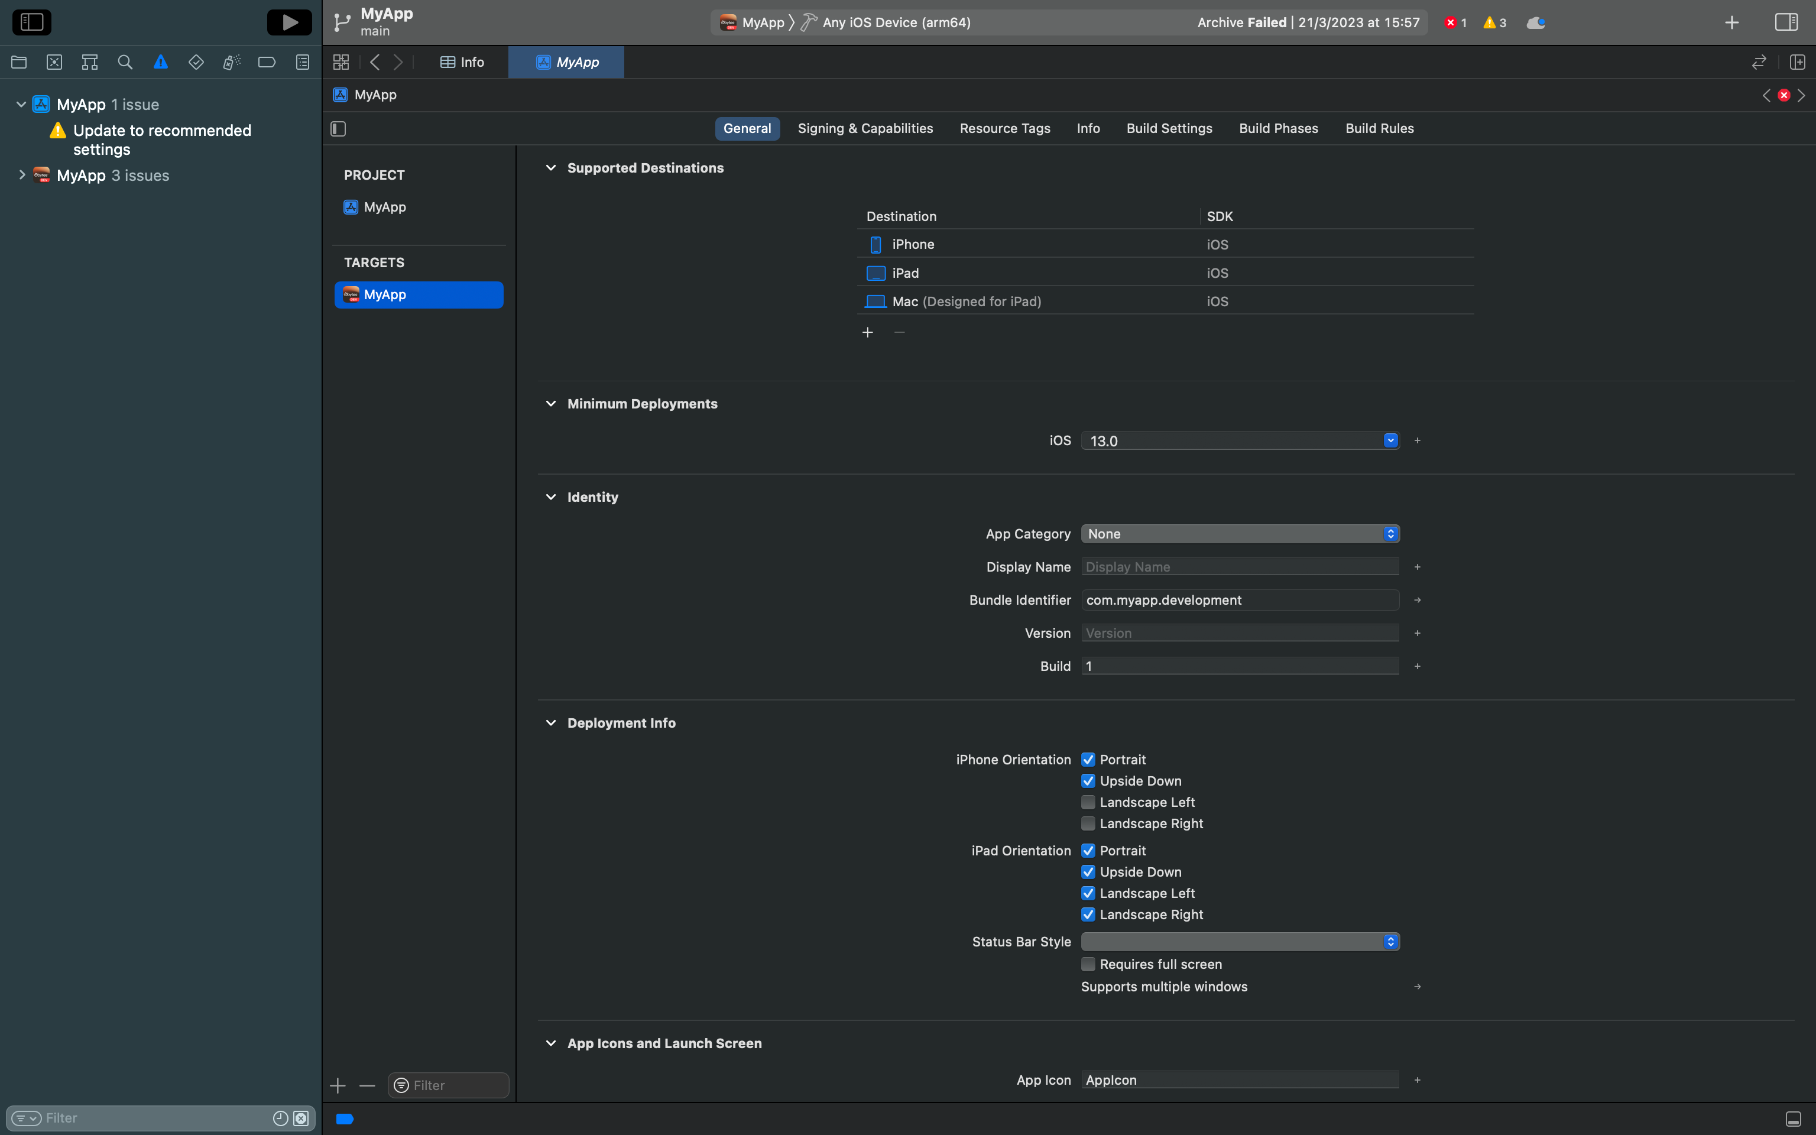Click the blue breakpoint indicator at bottom
The image size is (1816, 1135).
[345, 1118]
